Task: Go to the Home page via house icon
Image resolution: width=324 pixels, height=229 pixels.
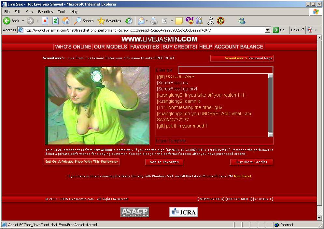Action: (x=66, y=21)
